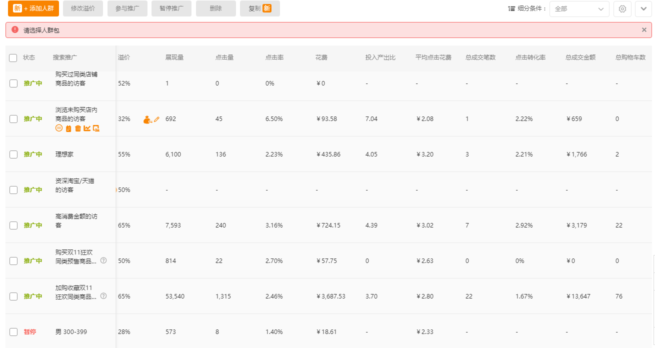Screen dimensions: 655x348
Task: Check the 购买过同类店铺商品的访客 row
Action: 13,83
